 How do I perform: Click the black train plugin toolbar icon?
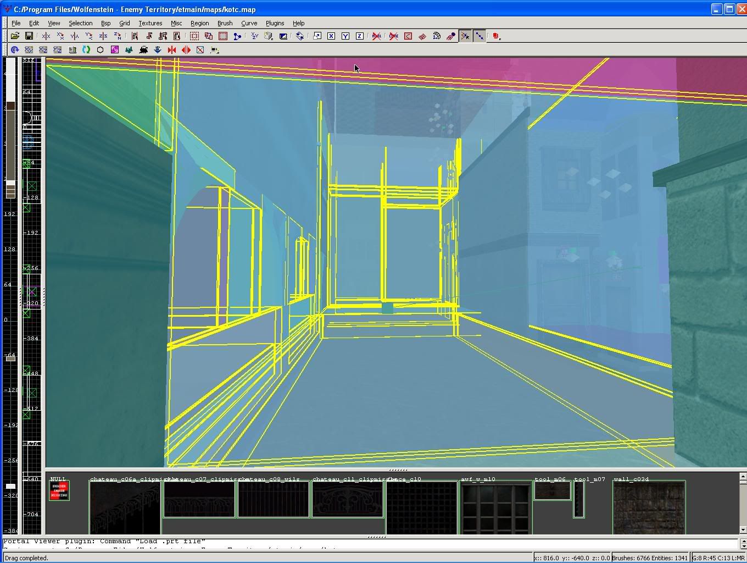click(143, 50)
